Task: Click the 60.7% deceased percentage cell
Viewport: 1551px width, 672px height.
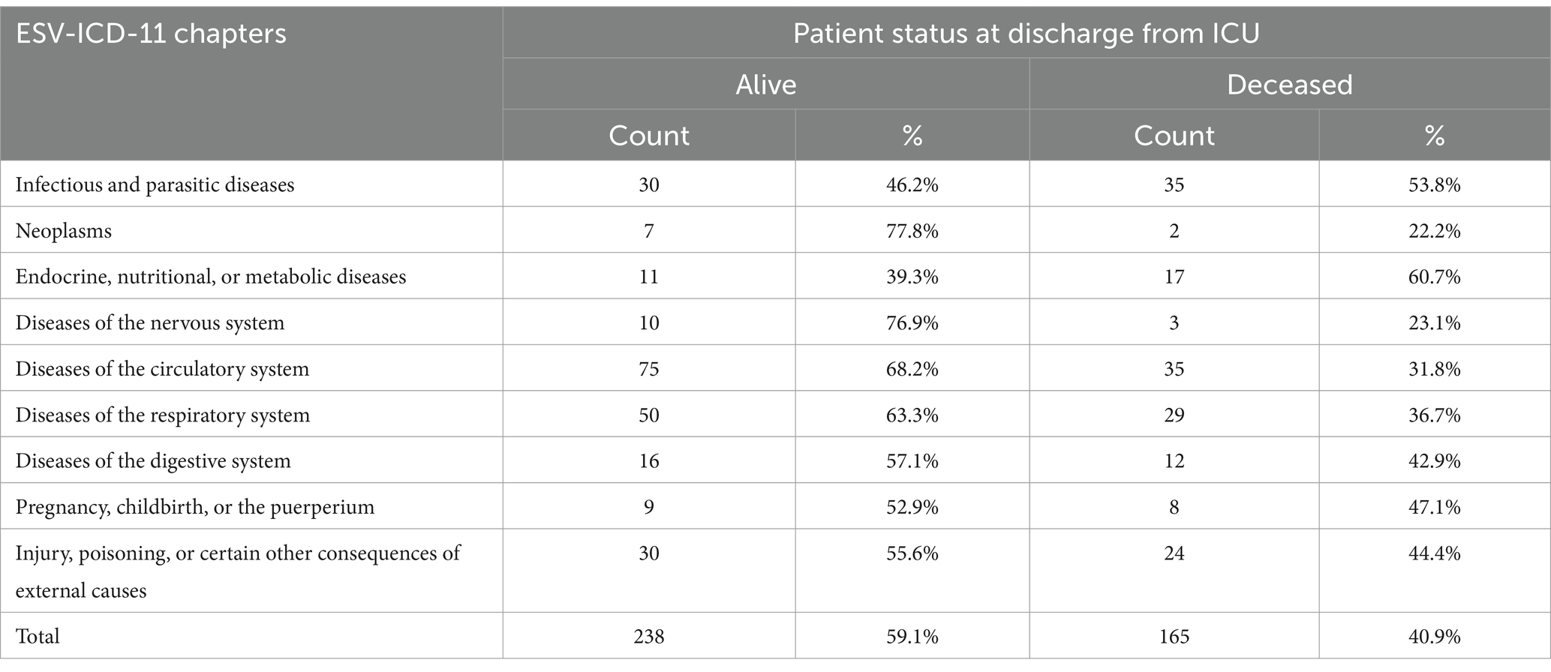Action: (x=1435, y=277)
